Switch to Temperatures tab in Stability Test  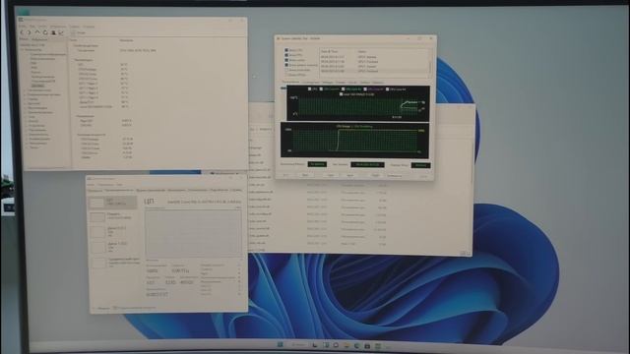click(x=291, y=83)
